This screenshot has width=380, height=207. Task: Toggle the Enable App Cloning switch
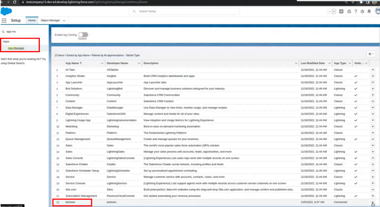pyautogui.click(x=83, y=35)
